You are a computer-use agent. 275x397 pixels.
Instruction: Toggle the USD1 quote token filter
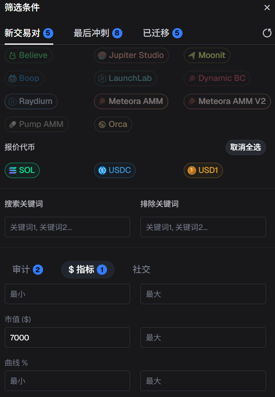point(203,170)
